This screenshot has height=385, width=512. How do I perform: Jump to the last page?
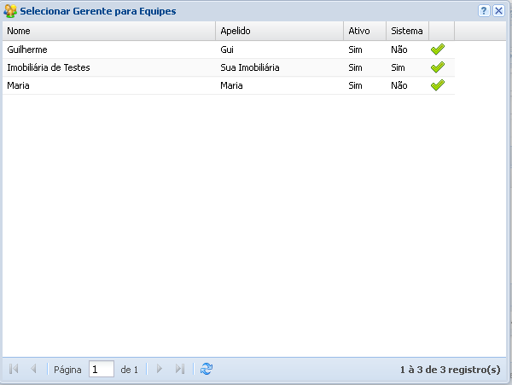pyautogui.click(x=179, y=369)
